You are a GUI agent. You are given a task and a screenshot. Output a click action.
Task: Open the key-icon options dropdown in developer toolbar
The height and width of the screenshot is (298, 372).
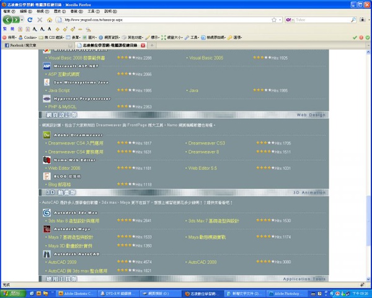234,37
